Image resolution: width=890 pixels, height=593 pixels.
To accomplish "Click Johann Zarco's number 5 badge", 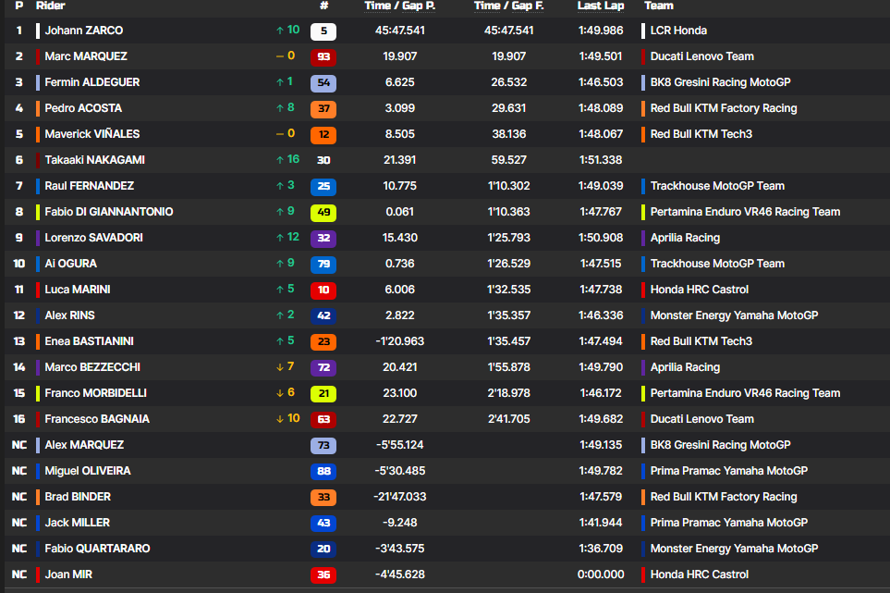I will tap(323, 31).
